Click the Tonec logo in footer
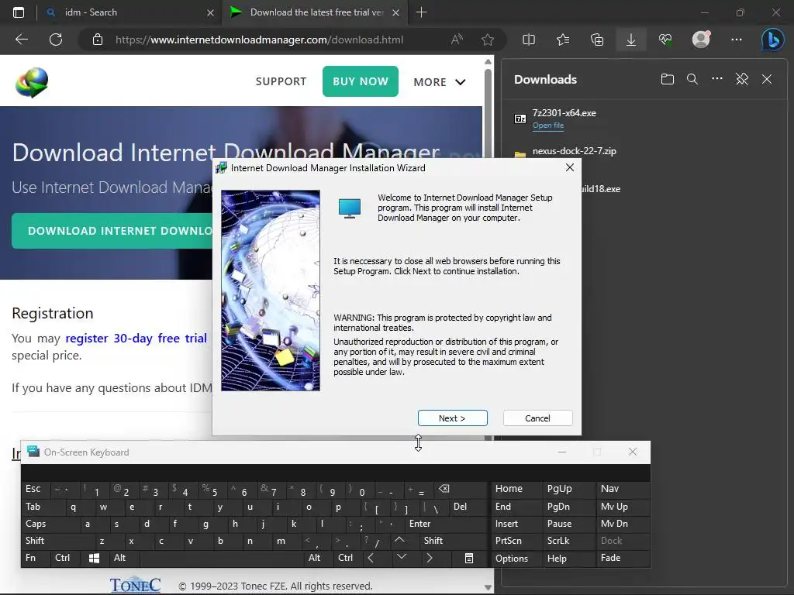This screenshot has width=794, height=595. 135,585
